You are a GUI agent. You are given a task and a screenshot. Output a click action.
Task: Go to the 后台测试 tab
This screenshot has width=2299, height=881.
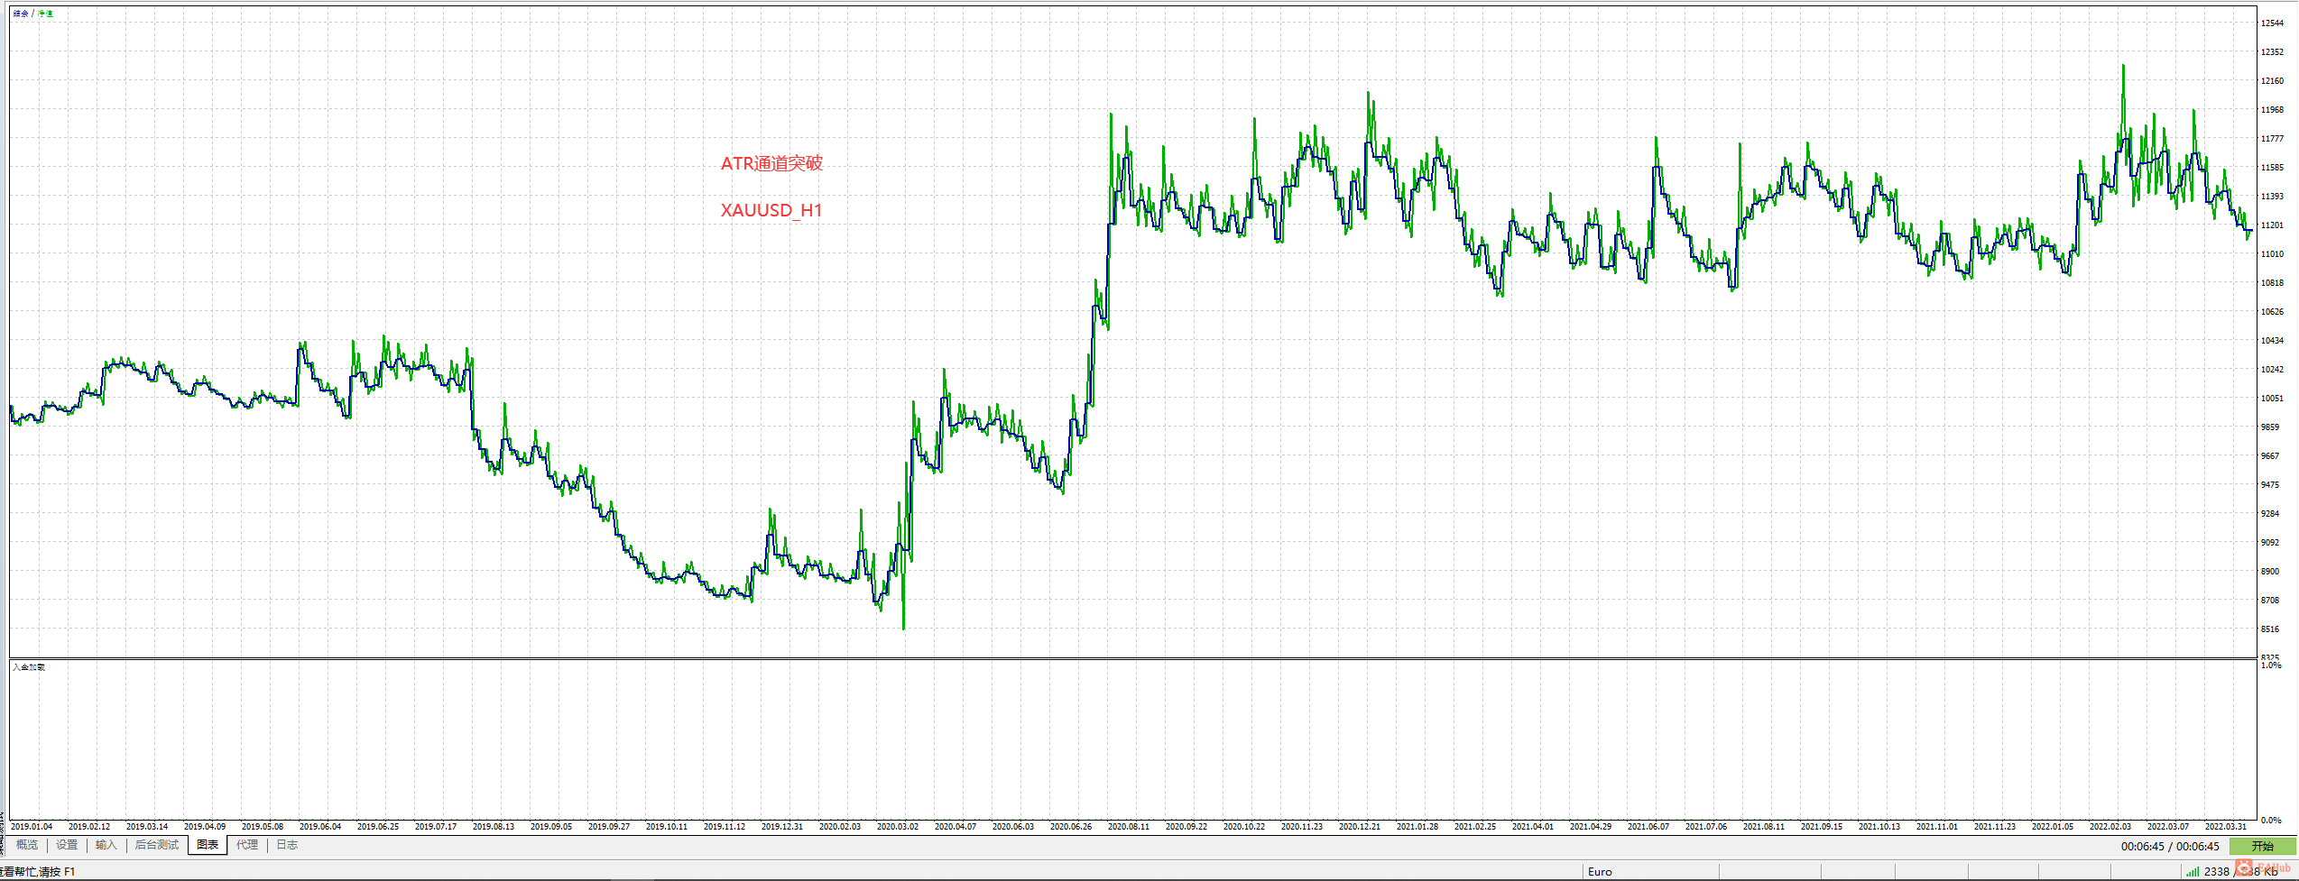coord(157,845)
